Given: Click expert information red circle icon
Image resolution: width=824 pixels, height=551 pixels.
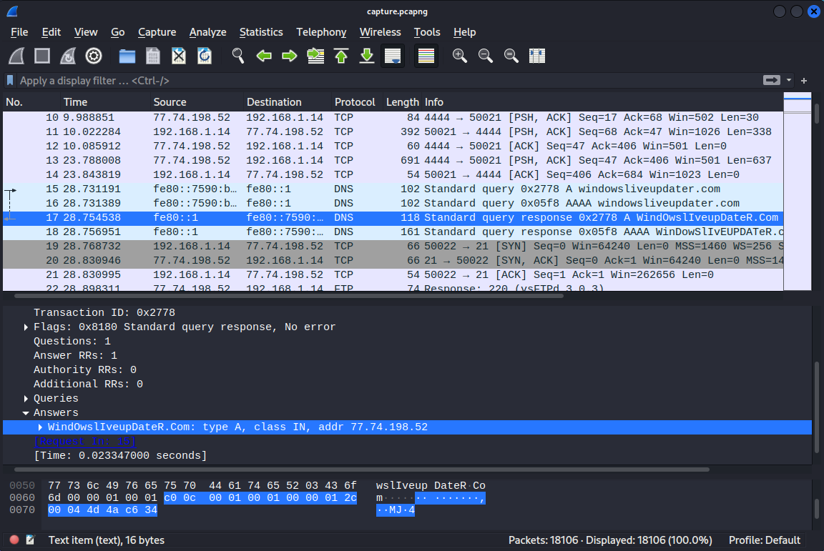Looking at the screenshot, I should coord(14,540).
